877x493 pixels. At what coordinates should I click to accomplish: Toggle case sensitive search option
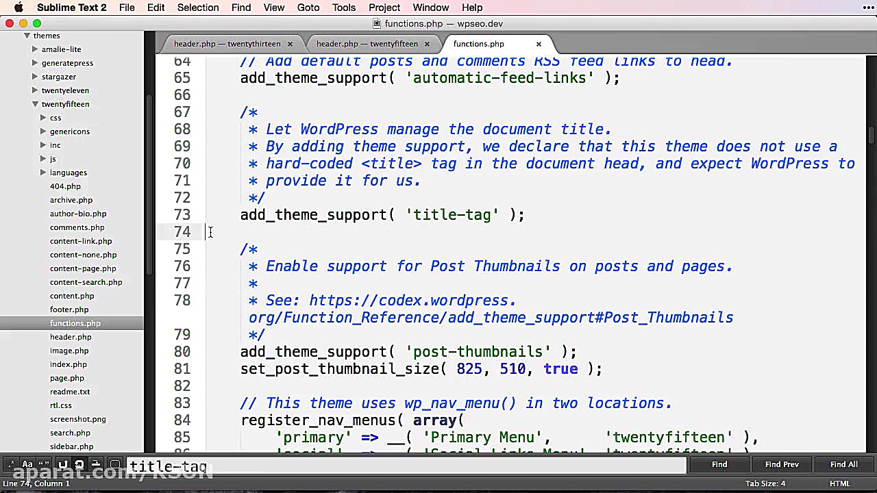pyautogui.click(x=28, y=465)
